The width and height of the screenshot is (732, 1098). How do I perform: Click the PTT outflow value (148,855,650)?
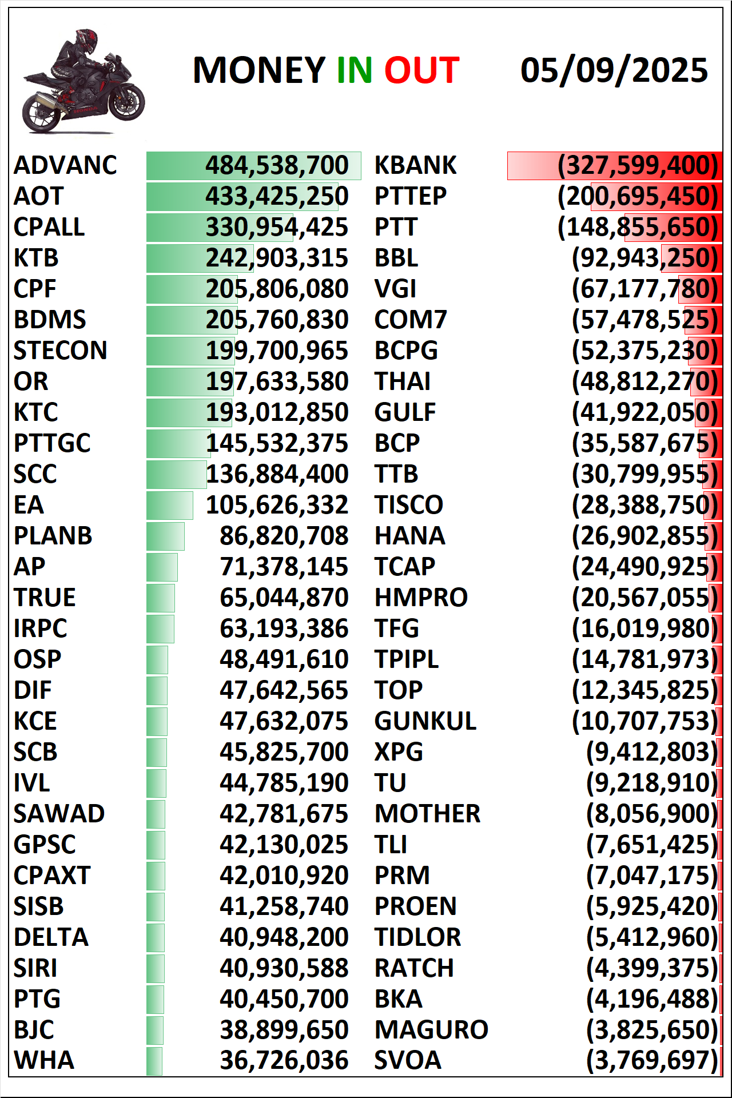coord(638,227)
